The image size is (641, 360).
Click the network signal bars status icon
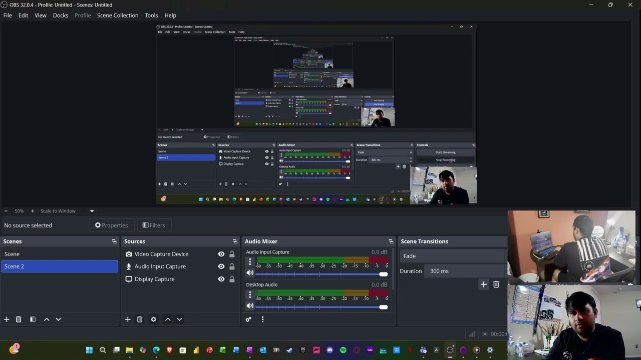pyautogui.click(x=472, y=334)
